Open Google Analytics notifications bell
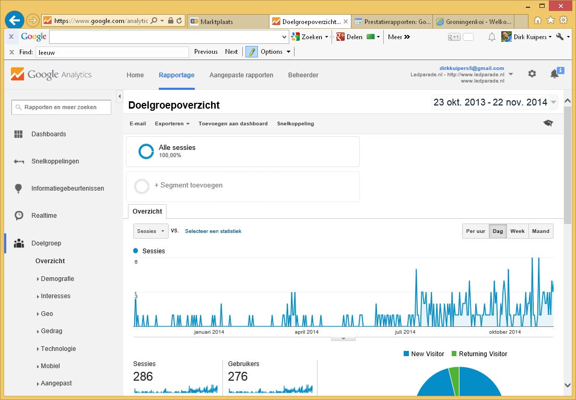Screen dimensions: 576x400 [555, 74]
